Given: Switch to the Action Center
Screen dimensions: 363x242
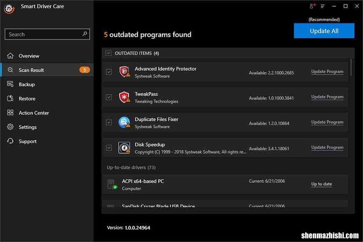Looking at the screenshot, I should pyautogui.click(x=47, y=113).
